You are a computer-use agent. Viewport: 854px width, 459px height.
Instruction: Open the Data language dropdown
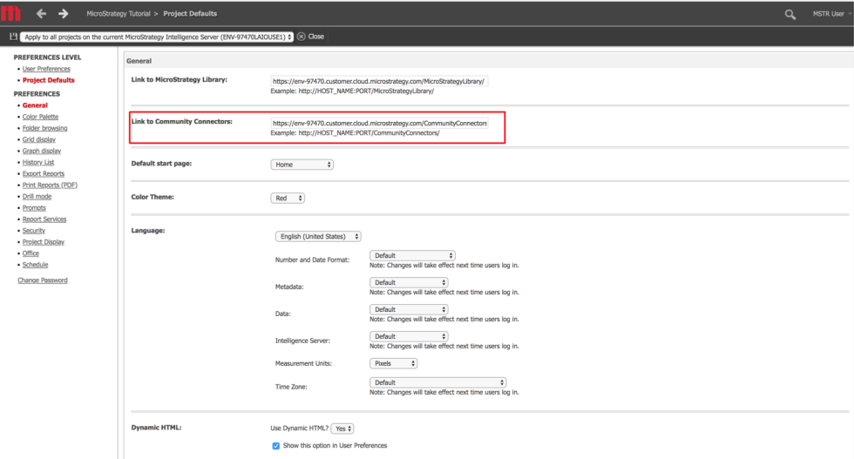409,309
